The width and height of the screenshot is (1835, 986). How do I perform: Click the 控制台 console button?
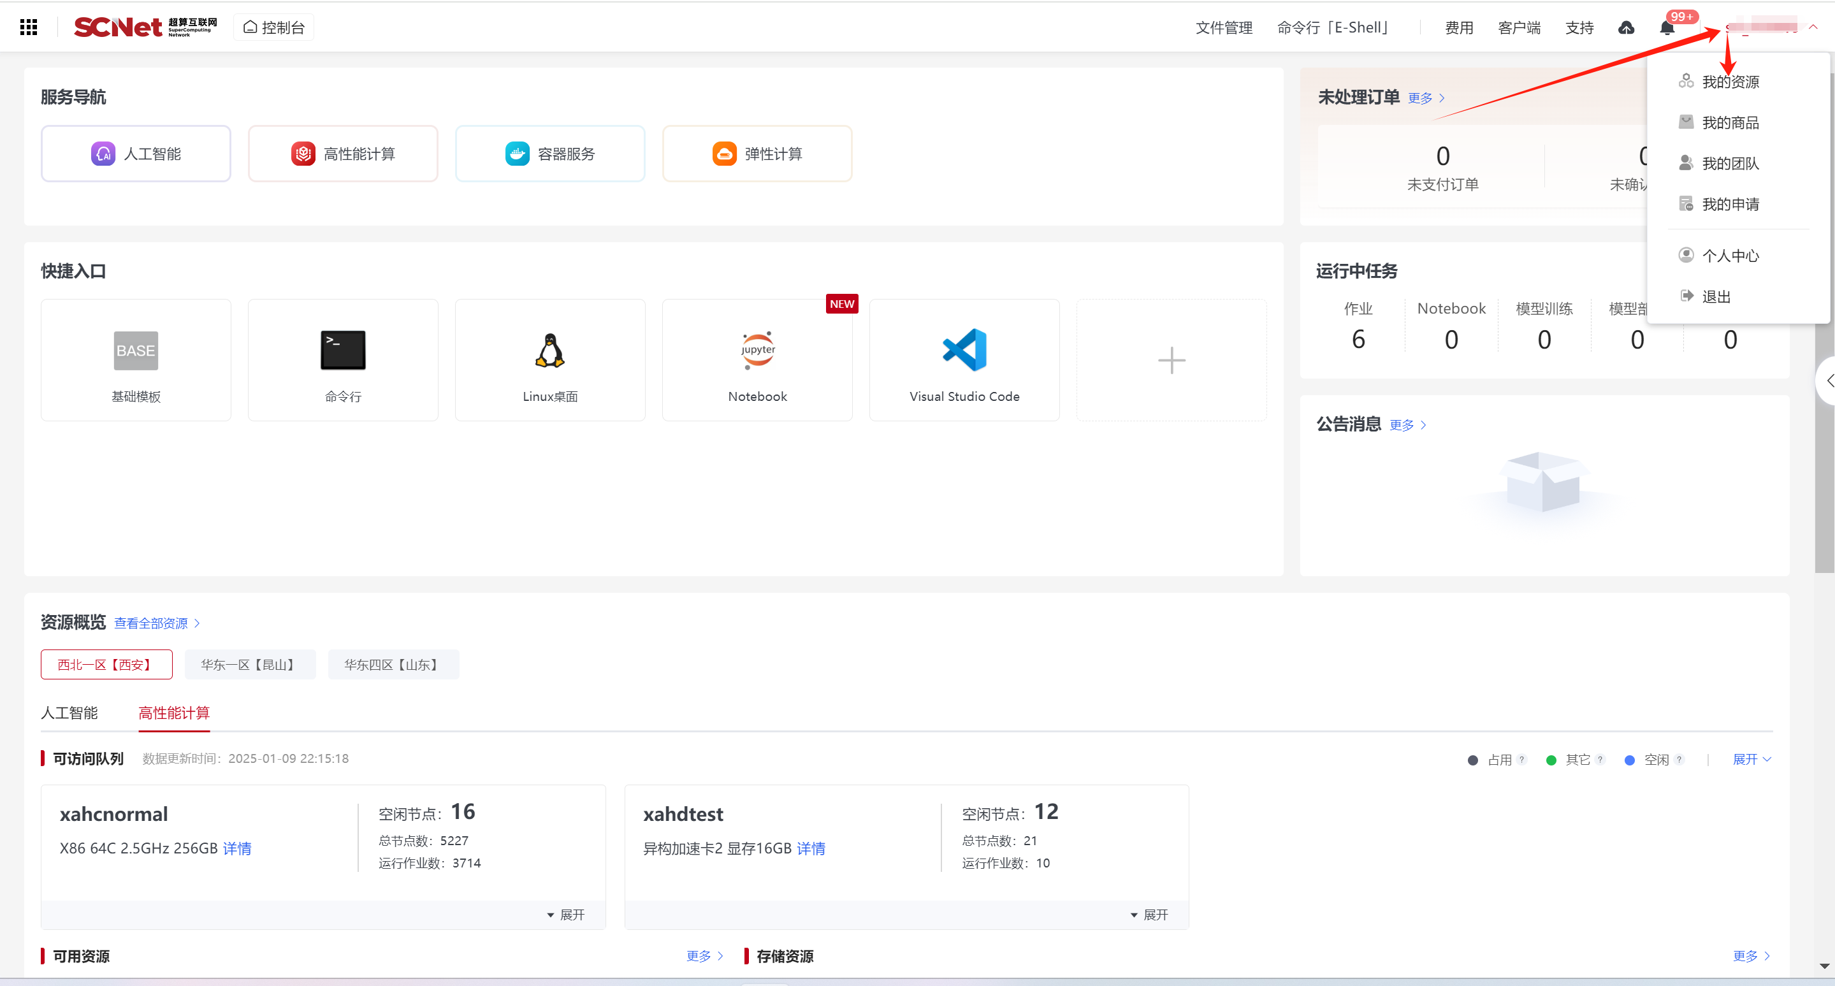click(273, 27)
